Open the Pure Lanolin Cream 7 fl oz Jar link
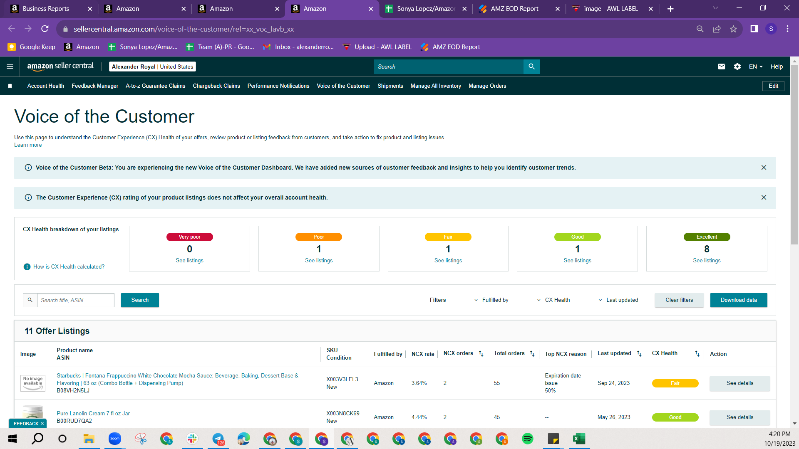Image resolution: width=799 pixels, height=449 pixels. click(x=93, y=414)
